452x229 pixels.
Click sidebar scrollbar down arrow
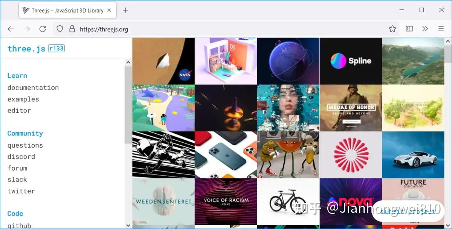(x=128, y=225)
